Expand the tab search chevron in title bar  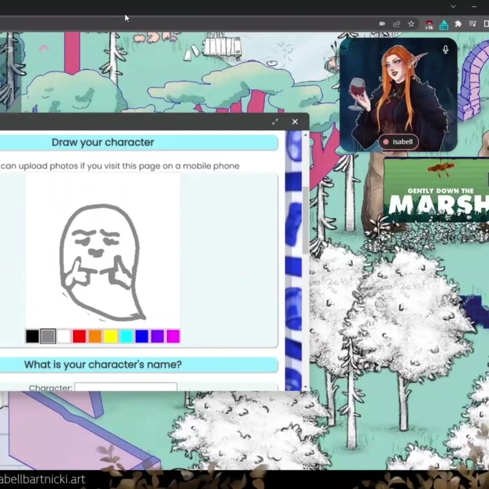point(453,6)
